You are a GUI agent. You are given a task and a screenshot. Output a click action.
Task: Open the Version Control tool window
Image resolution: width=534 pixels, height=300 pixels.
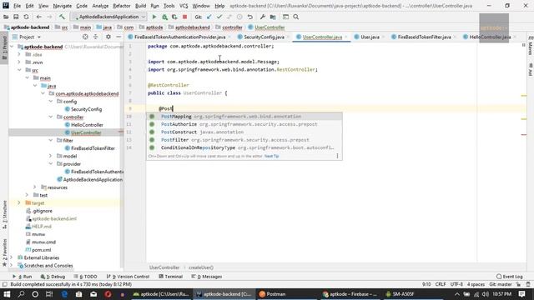coord(128,277)
